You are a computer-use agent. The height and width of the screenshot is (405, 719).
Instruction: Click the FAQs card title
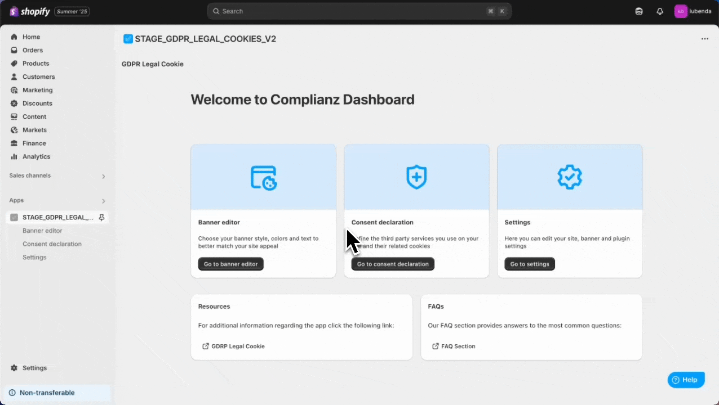click(436, 307)
